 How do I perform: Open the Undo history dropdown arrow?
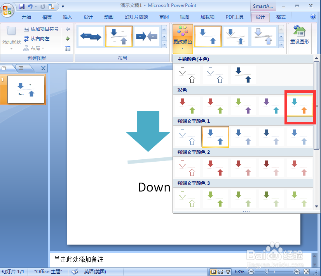point(36,7)
